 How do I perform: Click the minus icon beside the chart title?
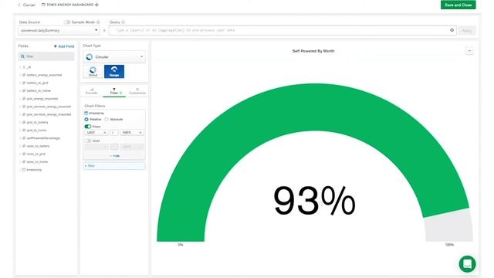pyautogui.click(x=469, y=51)
